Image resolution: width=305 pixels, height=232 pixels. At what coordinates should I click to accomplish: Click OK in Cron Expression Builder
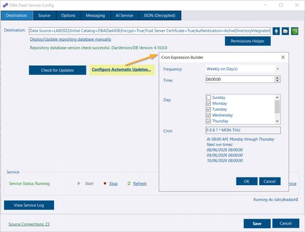247,181
